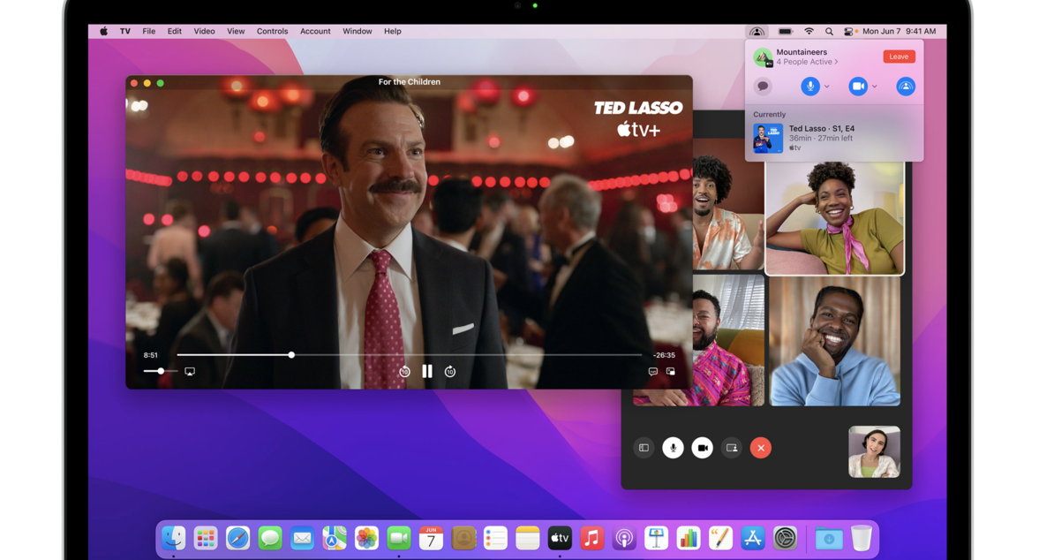1039x560 pixels.
Task: Skip back 10 seconds in the video
Action: (x=404, y=372)
